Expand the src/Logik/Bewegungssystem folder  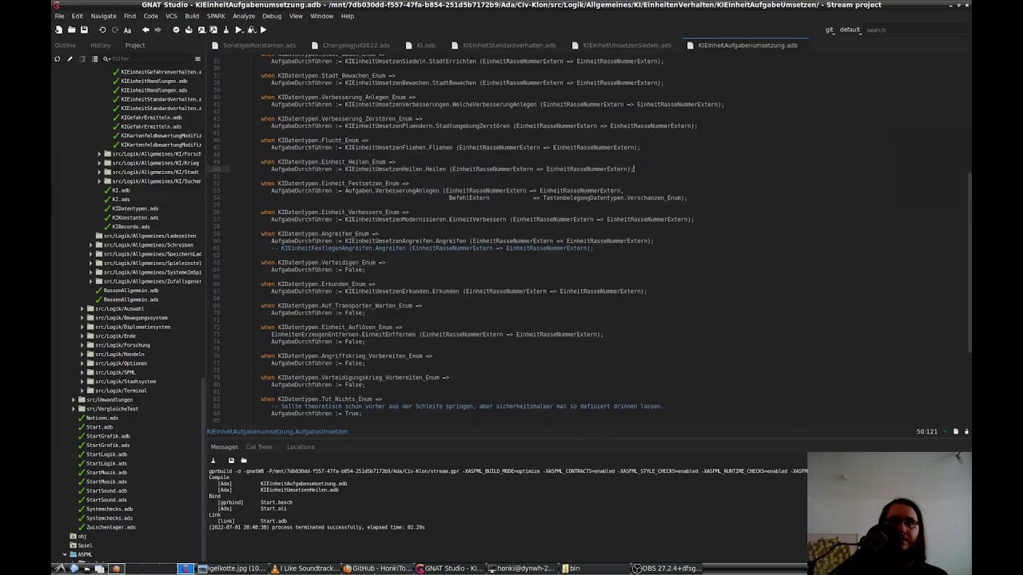[x=82, y=318]
